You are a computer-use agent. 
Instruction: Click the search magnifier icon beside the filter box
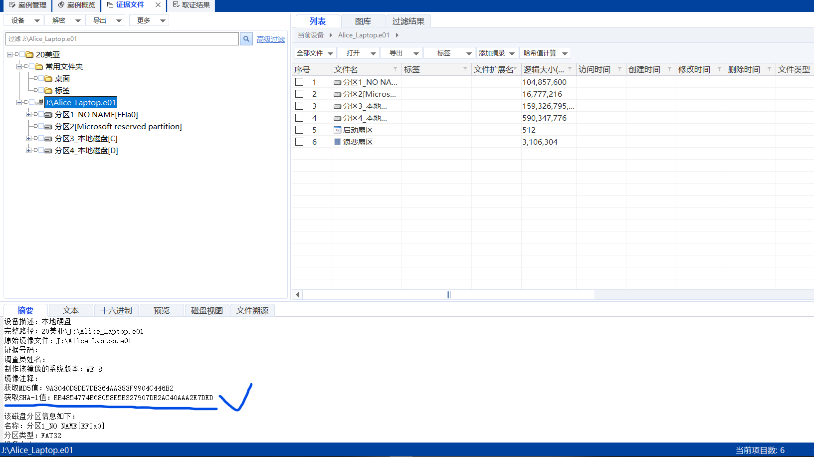tap(246, 38)
